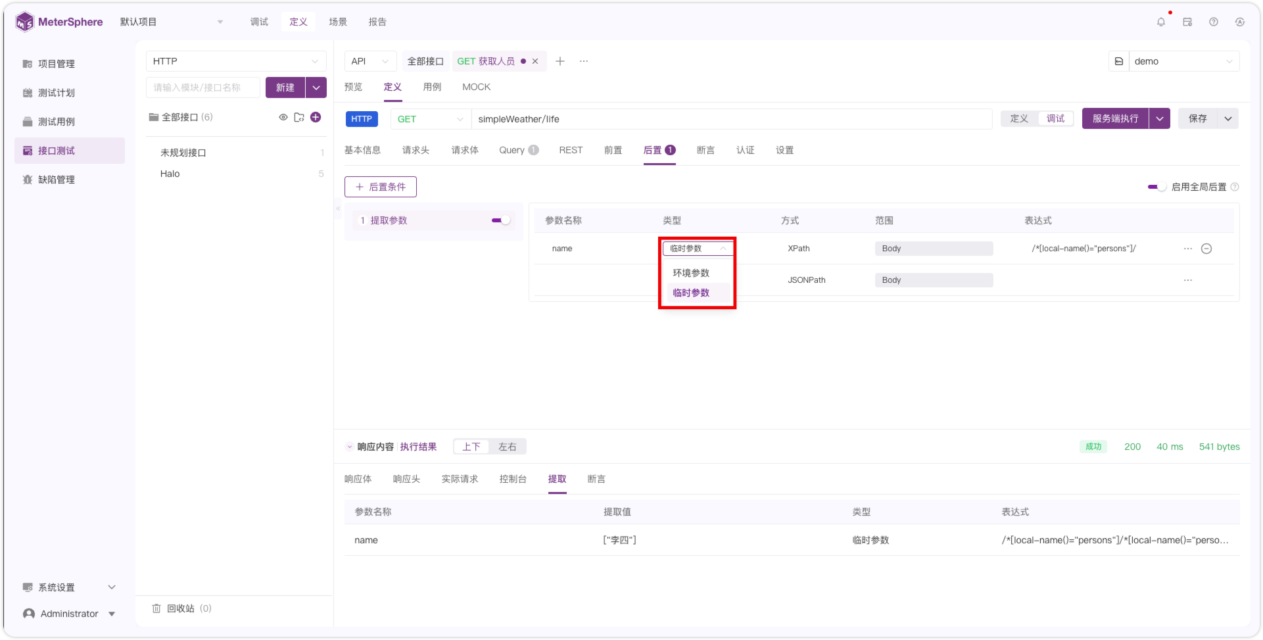This screenshot has height=640, width=1263.
Task: Click the 回收站 recycle bin icon
Action: coord(156,608)
